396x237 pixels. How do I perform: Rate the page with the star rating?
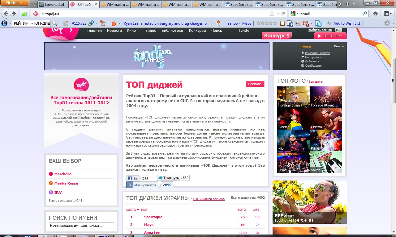click(266, 23)
